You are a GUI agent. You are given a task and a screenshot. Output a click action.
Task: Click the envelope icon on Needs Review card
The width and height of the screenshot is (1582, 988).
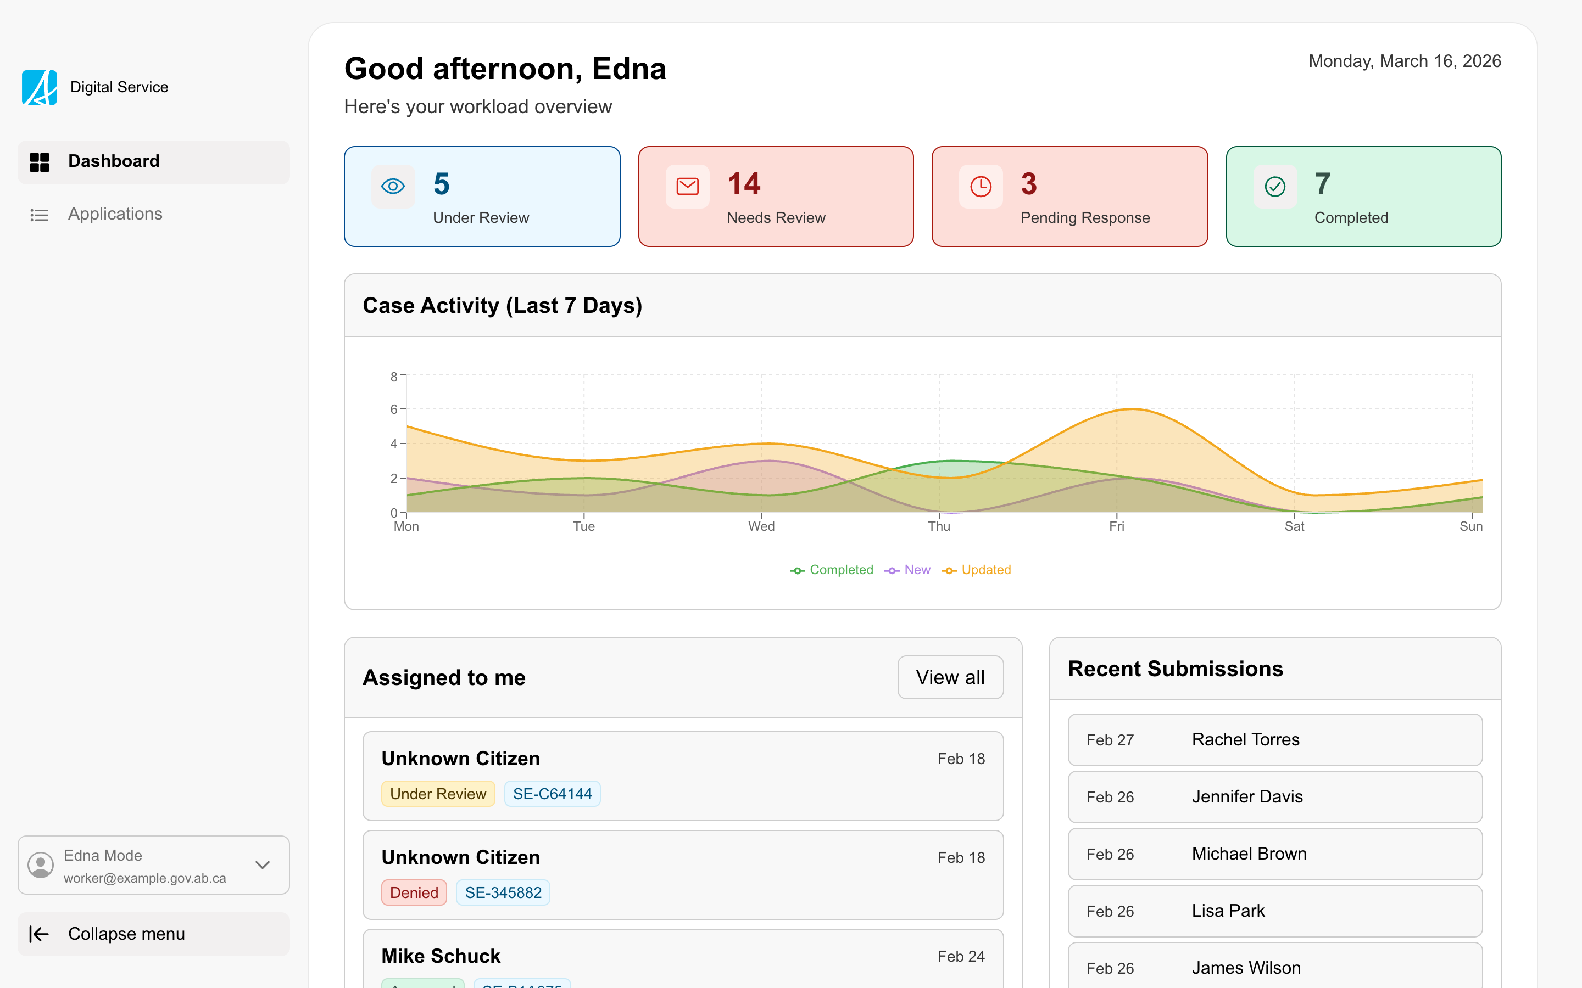coord(687,186)
